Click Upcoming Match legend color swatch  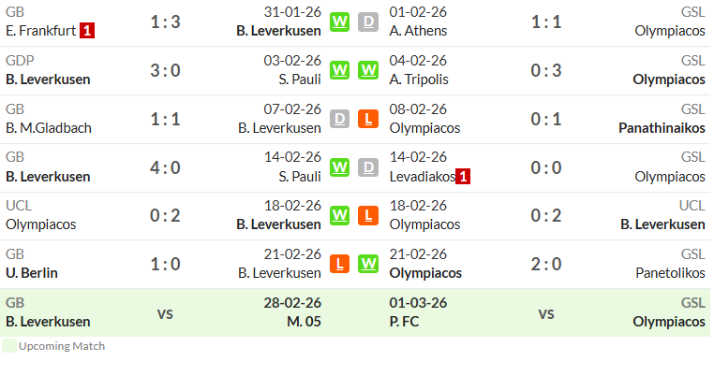(9, 346)
